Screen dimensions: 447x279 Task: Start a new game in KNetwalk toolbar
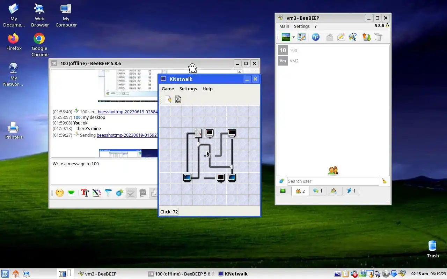168,100
